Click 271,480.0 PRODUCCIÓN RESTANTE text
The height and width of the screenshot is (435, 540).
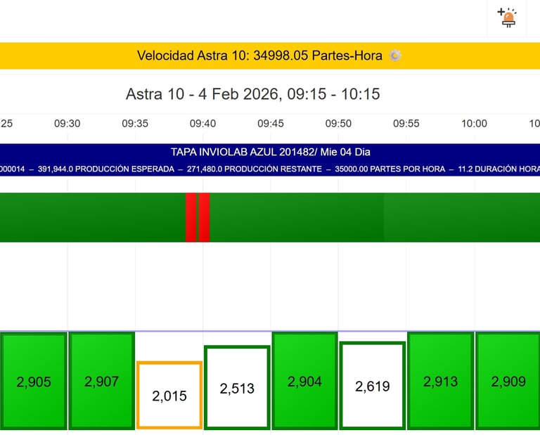[254, 169]
